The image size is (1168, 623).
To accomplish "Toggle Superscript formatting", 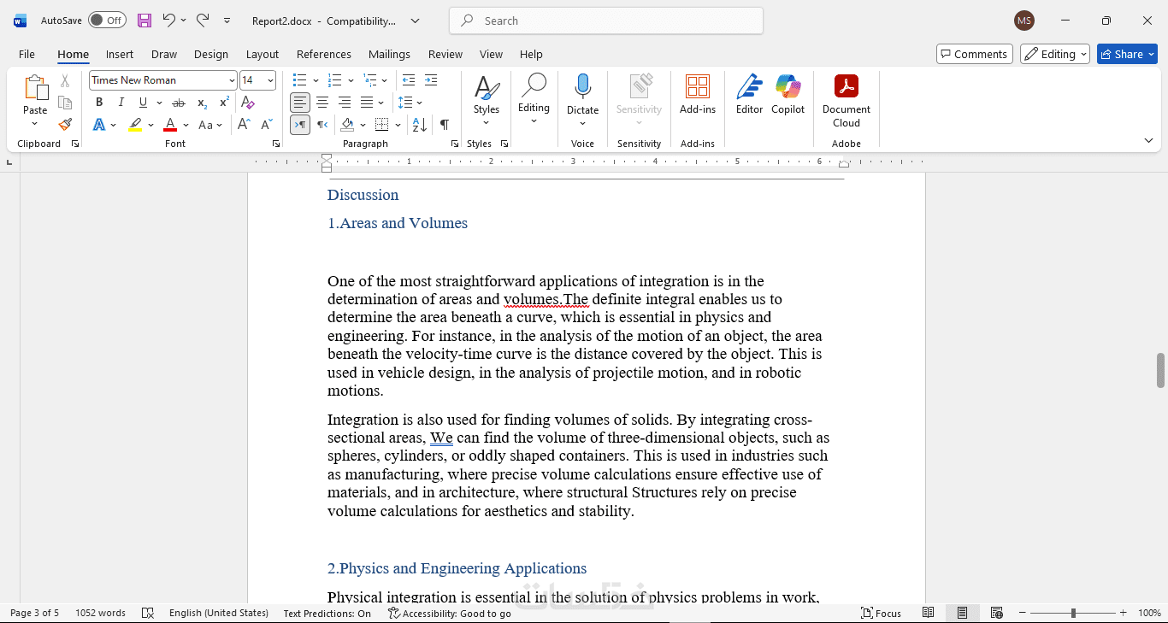I will click(224, 103).
